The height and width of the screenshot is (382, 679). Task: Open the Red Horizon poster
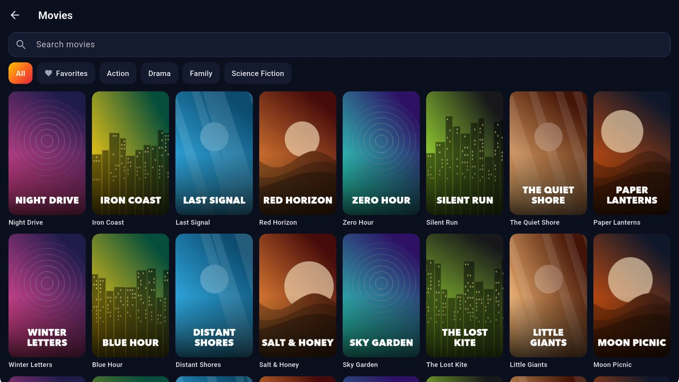298,153
